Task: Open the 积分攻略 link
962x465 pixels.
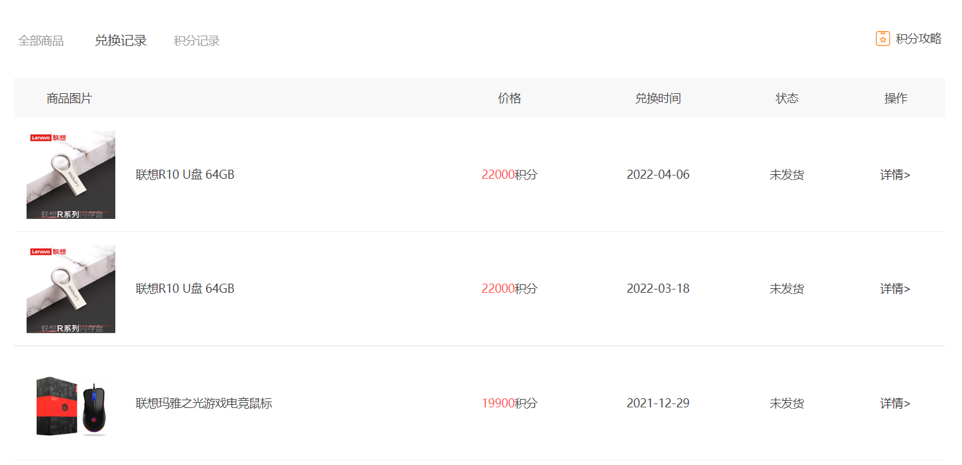Action: [x=918, y=39]
